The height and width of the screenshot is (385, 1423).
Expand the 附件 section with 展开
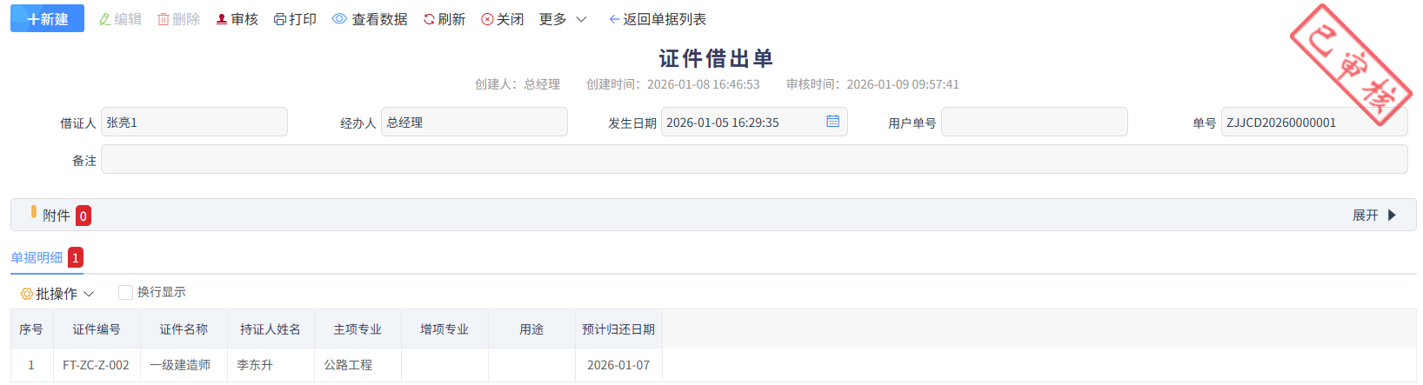[1373, 216]
